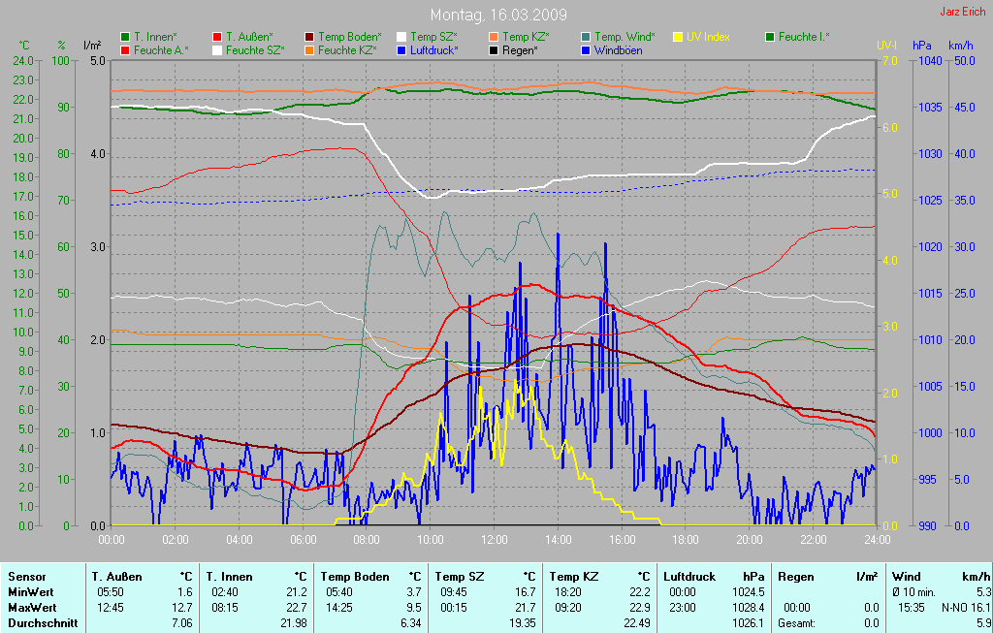The width and height of the screenshot is (993, 633).
Task: Click the 18:00 time axis label
Action: [x=686, y=540]
